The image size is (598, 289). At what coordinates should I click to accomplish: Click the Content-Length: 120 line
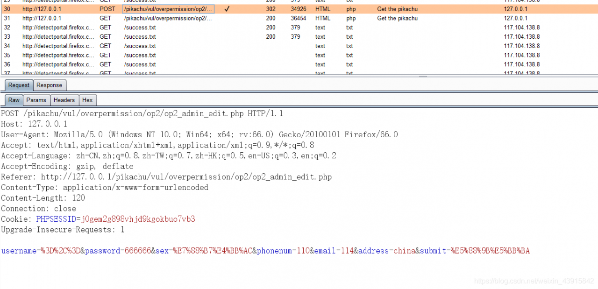pyautogui.click(x=43, y=198)
